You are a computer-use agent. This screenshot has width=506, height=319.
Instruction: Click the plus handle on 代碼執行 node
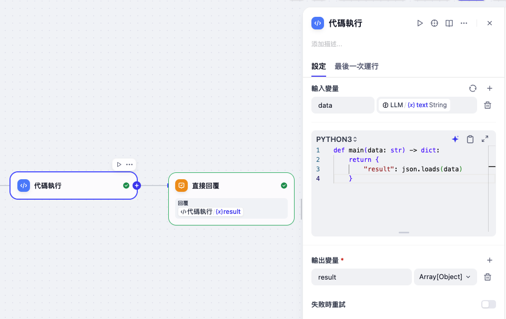[x=137, y=186]
